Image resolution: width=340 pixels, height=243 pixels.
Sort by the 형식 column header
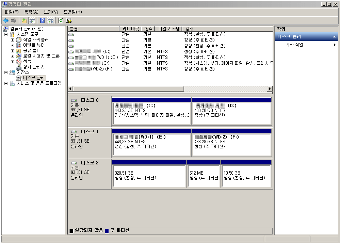(x=148, y=29)
